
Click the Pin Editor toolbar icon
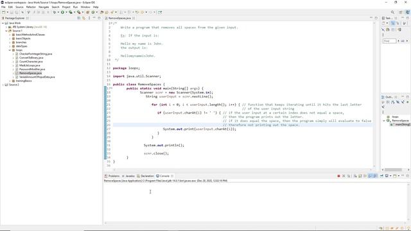tap(160, 12)
